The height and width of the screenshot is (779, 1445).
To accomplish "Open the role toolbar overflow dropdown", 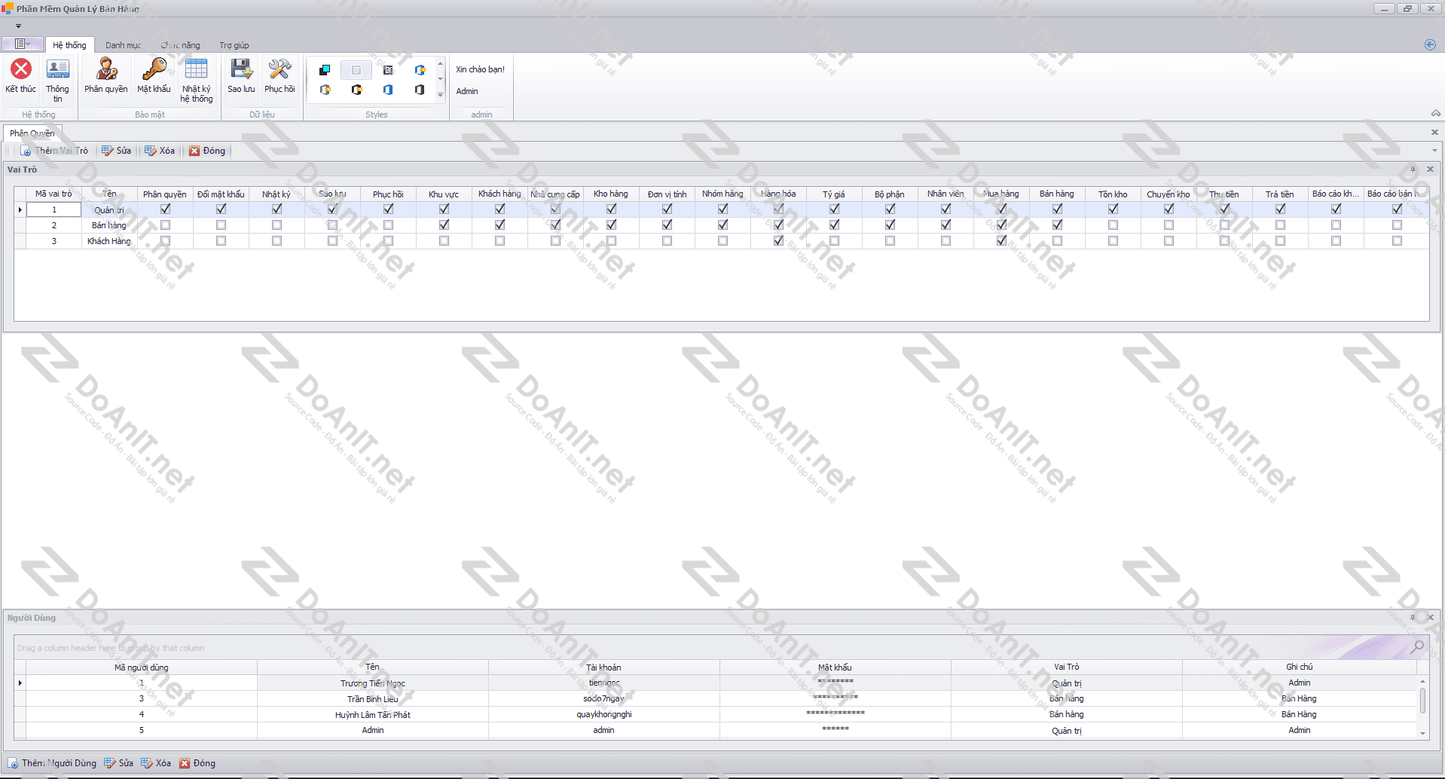I will [1434, 151].
